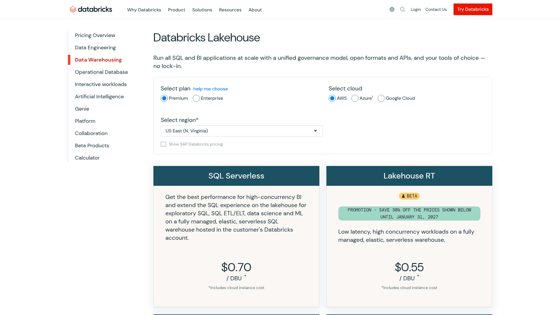This screenshot has width=560, height=315.
Task: Open Platform sidebar item
Action: coord(85,121)
